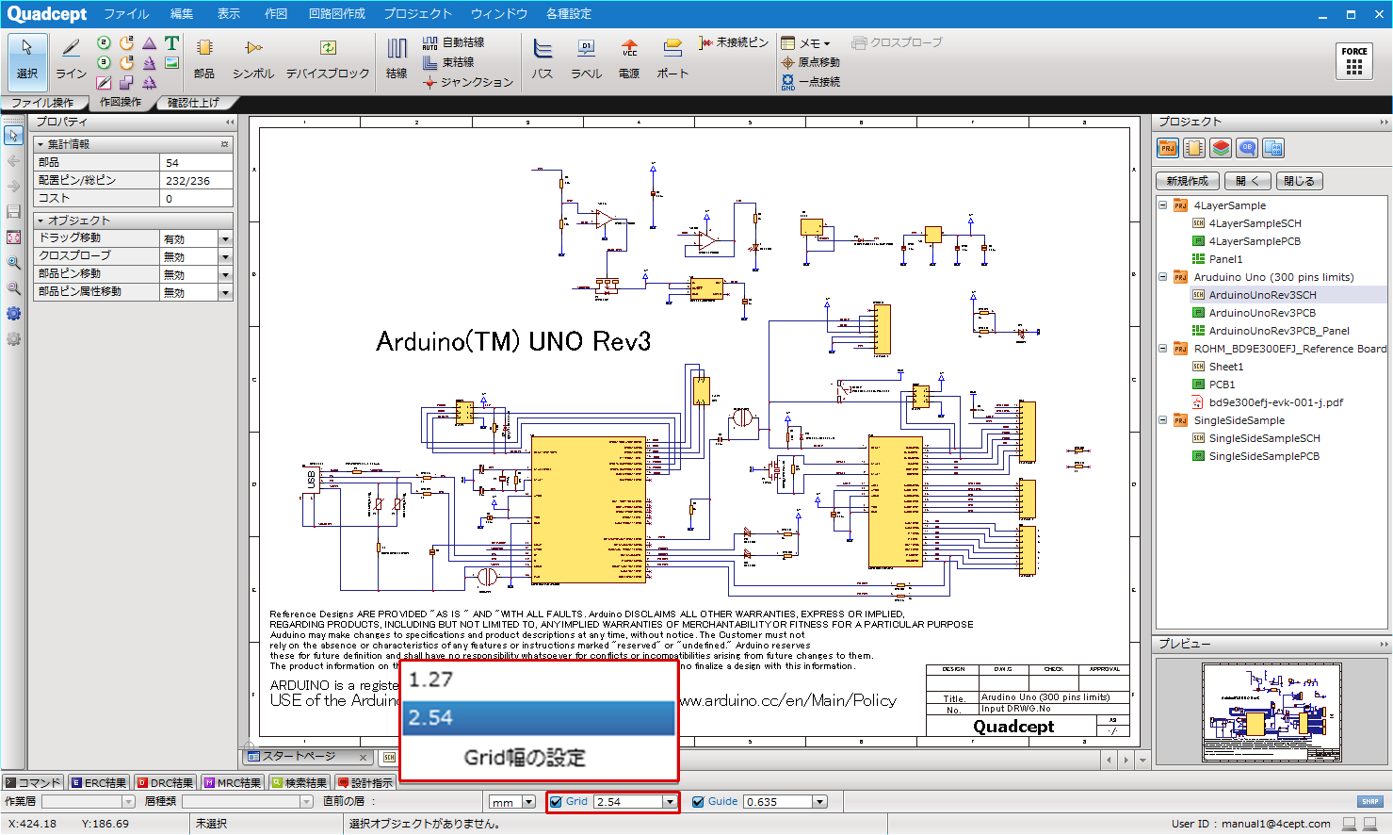Open the Grid value dropdown
Viewport: 1393px width, 835px height.
(x=670, y=802)
